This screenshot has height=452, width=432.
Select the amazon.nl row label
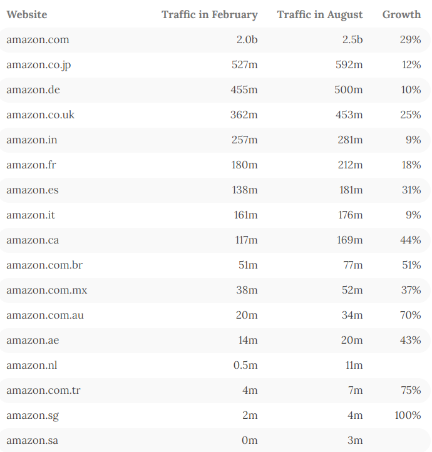(32, 365)
